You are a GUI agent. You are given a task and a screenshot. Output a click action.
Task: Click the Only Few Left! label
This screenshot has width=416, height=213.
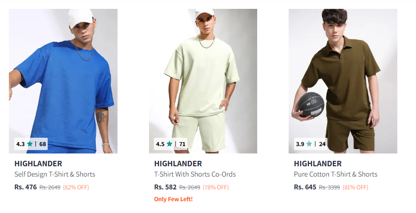(x=174, y=199)
